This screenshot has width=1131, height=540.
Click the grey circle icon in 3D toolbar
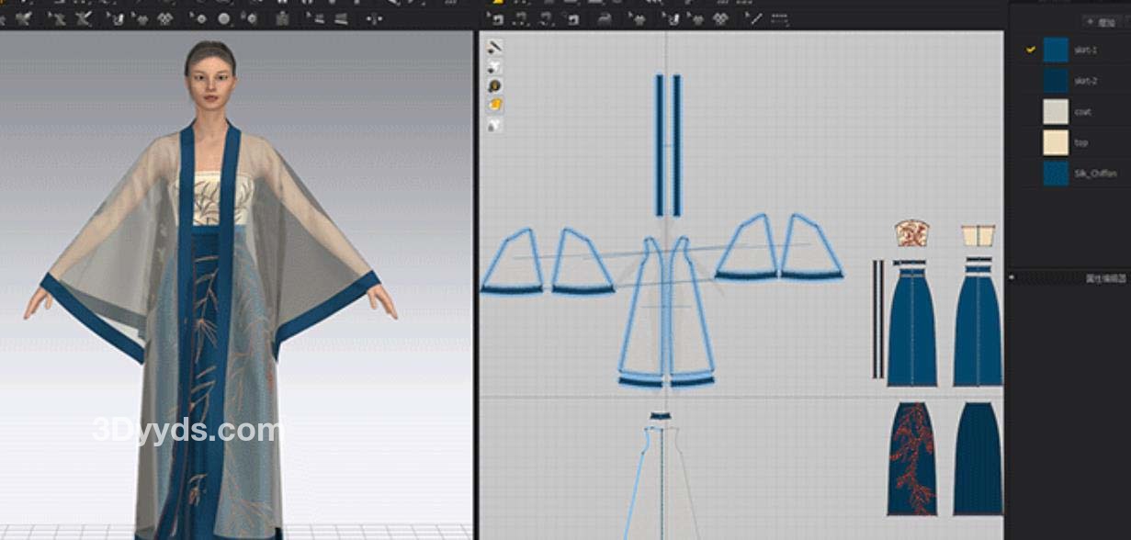pos(224,18)
